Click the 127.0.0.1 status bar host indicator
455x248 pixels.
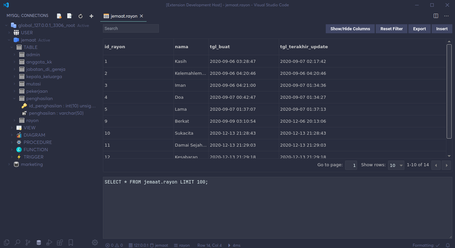point(139,245)
